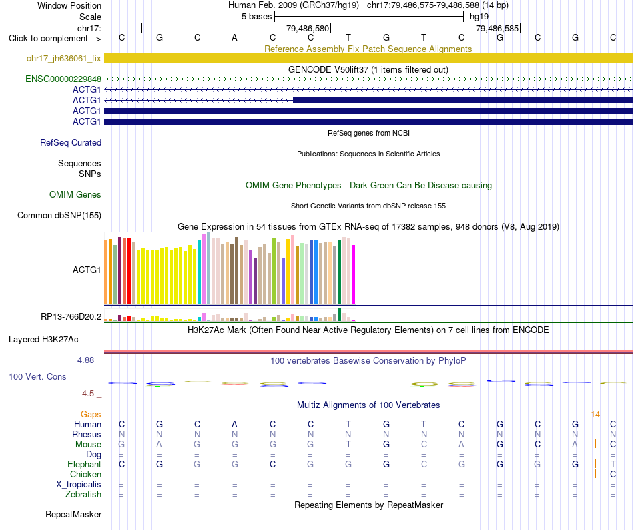Click the 5 bases scale bar text
Screen dimensions: 634x530
[257, 17]
